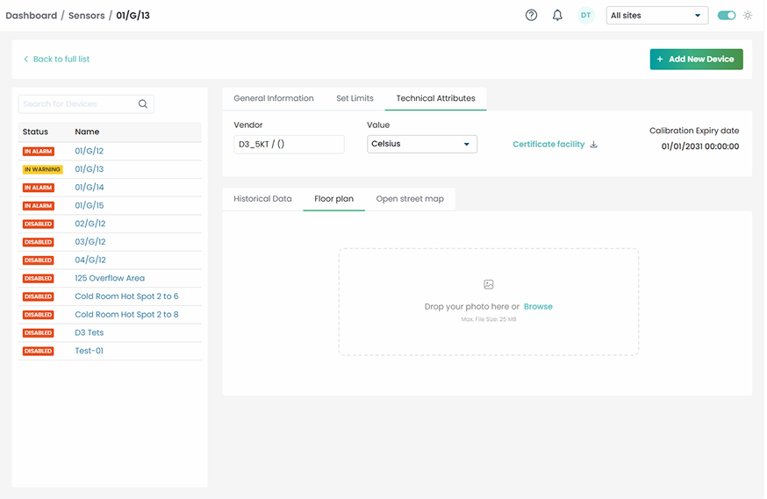Open the DT user avatar menu
This screenshot has height=499, width=767.
pos(585,15)
